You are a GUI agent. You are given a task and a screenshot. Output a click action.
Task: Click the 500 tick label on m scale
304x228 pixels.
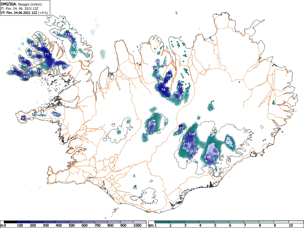click(x=71, y=226)
